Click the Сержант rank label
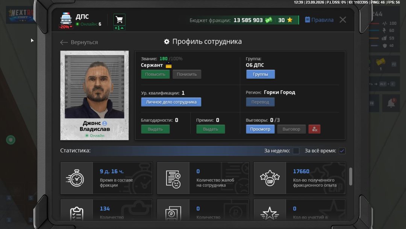The image size is (406, 229). 152,65
